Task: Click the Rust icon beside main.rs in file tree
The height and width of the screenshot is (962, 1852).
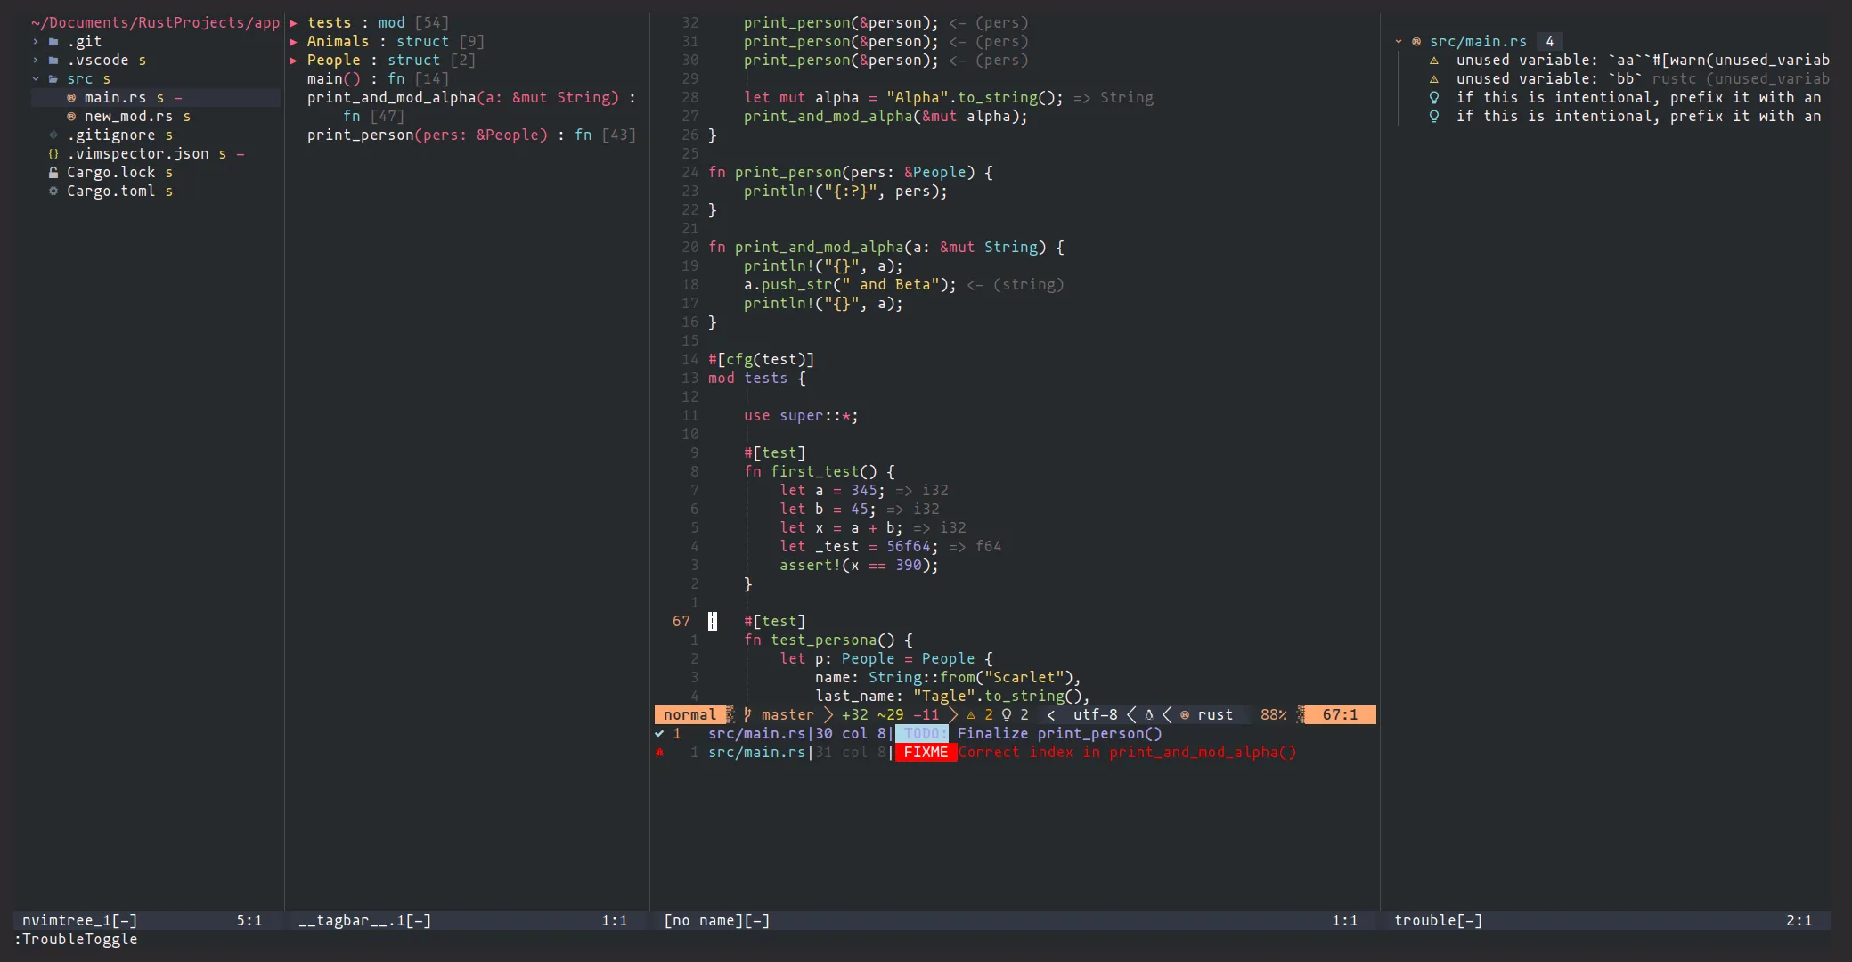Action: (x=71, y=98)
